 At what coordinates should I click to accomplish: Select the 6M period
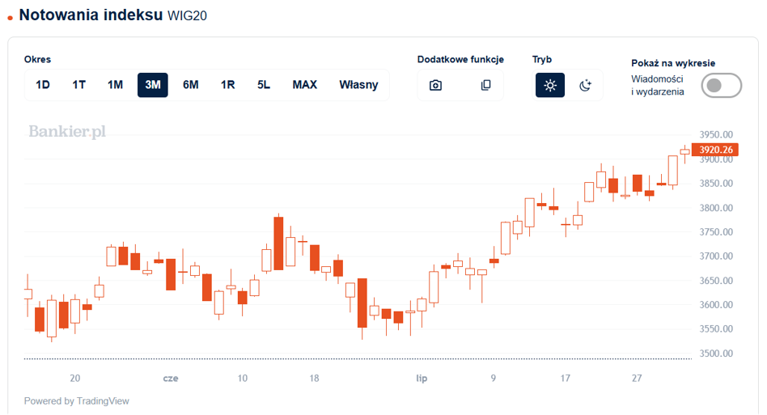click(190, 85)
